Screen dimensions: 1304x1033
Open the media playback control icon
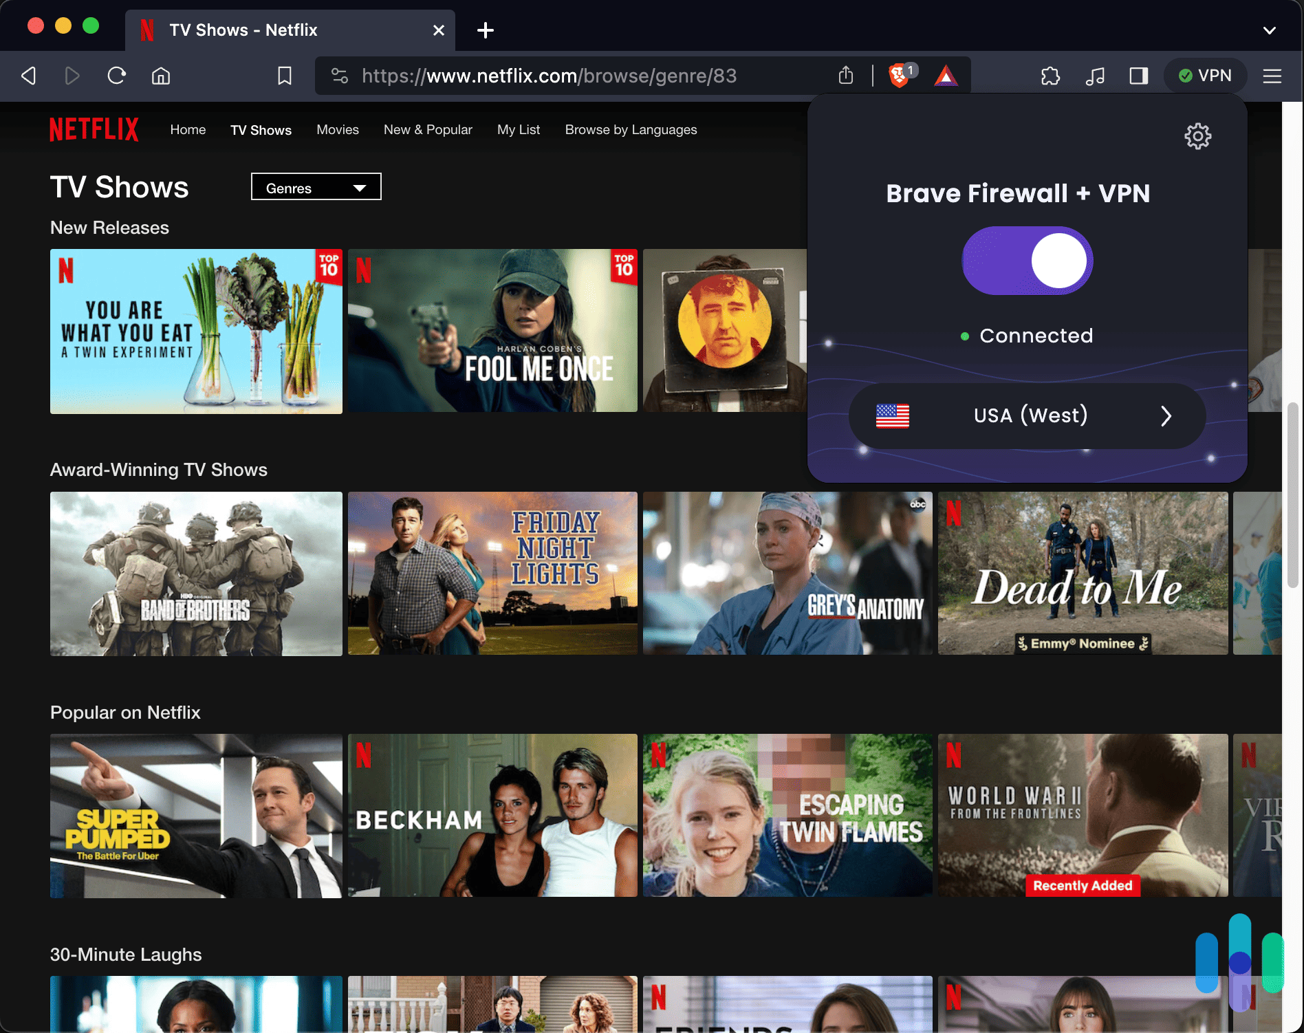1095,76
